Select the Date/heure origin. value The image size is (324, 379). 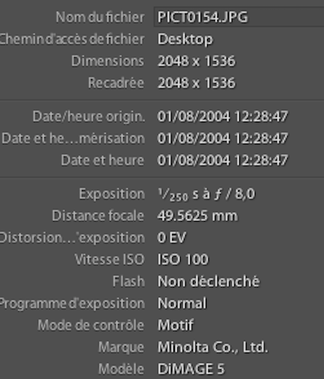pos(222,116)
